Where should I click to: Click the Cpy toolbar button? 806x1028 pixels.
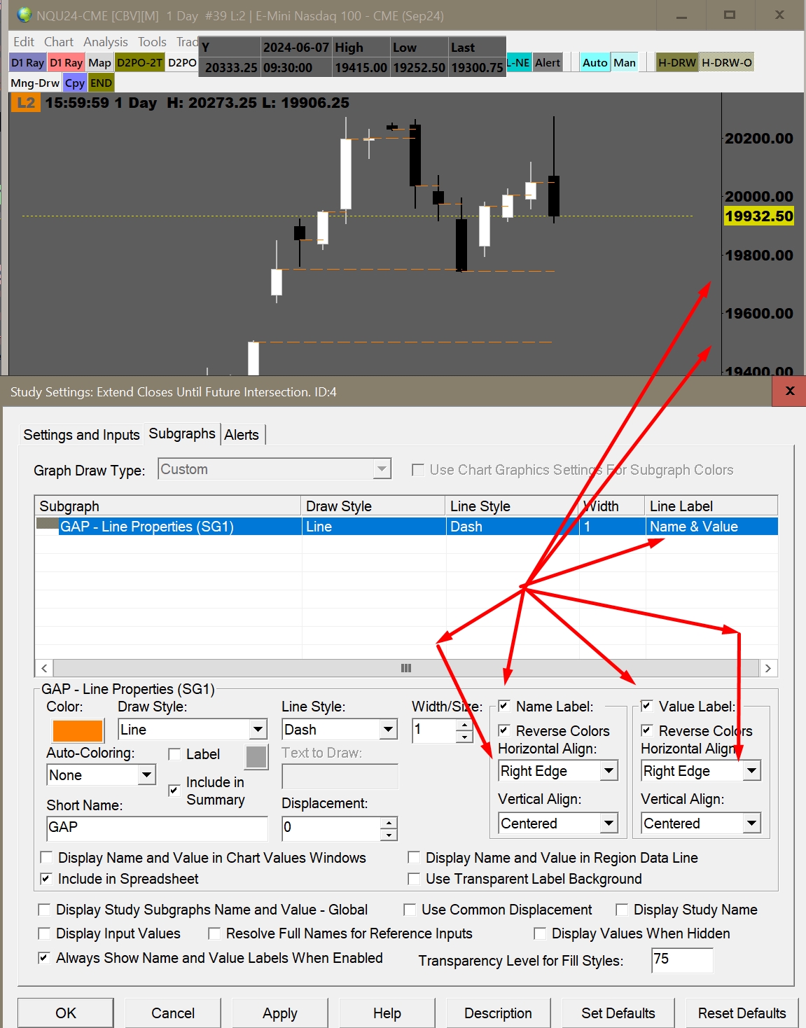click(75, 83)
